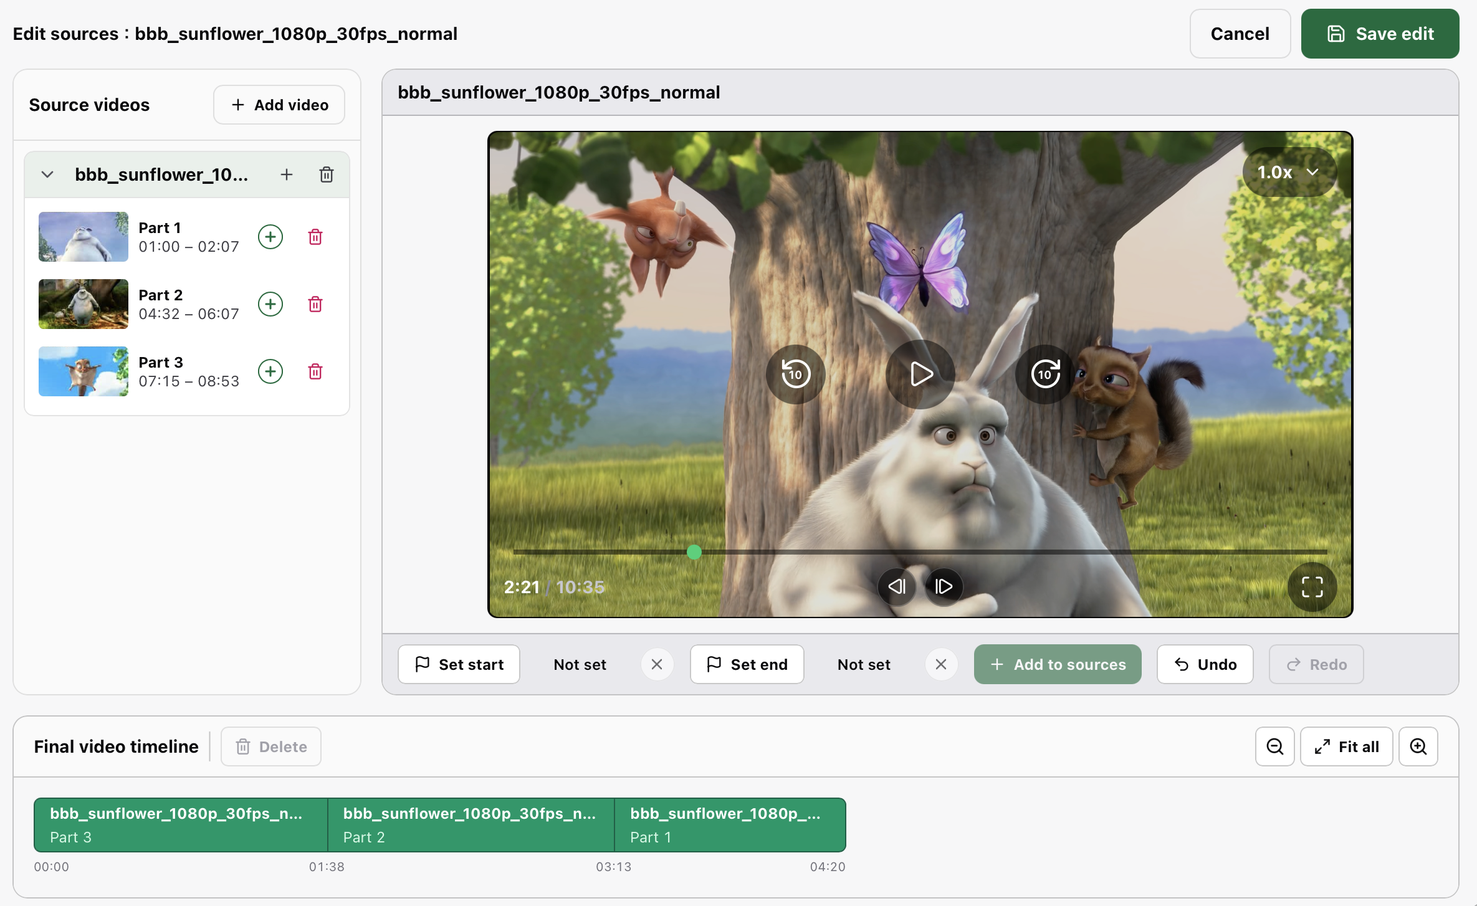Image resolution: width=1477 pixels, height=906 pixels.
Task: Zoom out the timeline
Action: [1274, 746]
